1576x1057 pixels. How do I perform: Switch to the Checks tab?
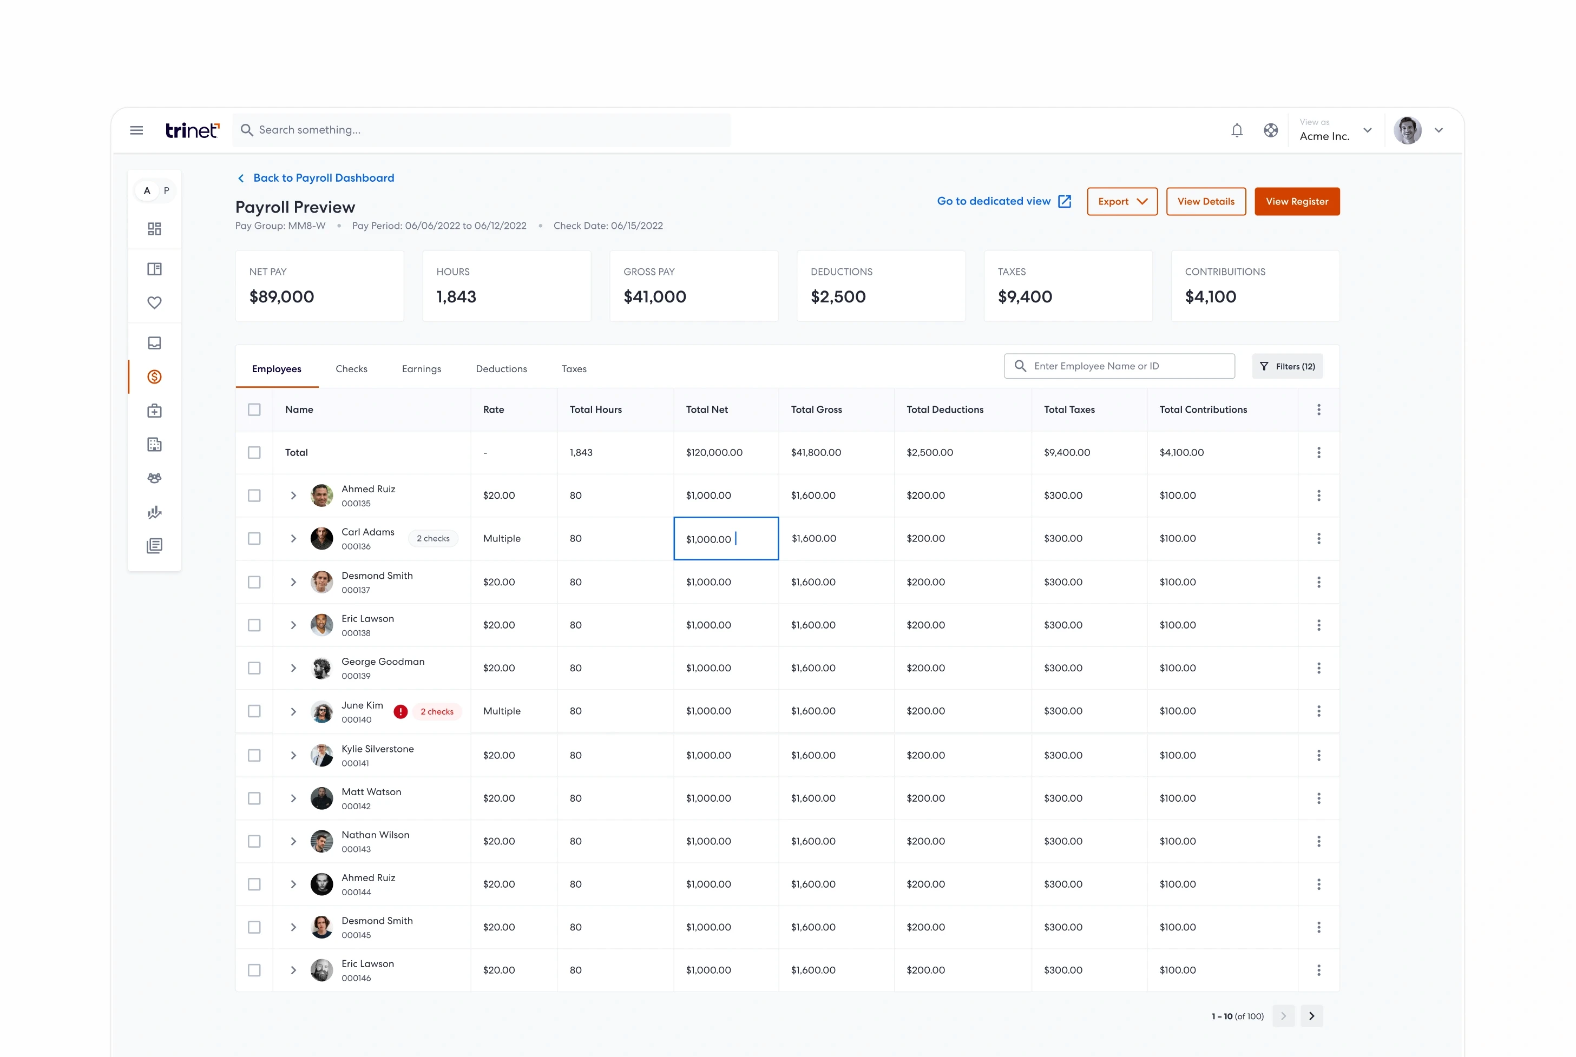point(351,369)
